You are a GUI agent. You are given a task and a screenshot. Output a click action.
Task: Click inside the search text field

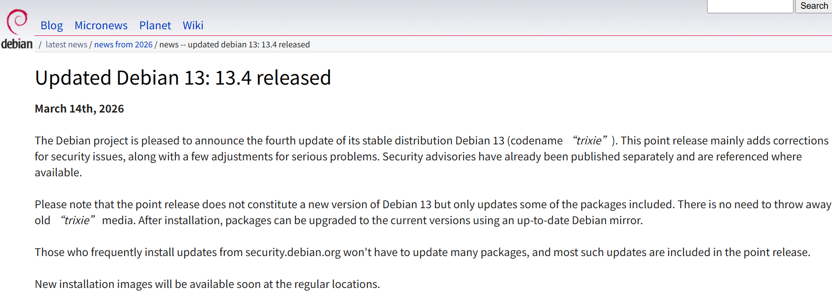pyautogui.click(x=750, y=6)
